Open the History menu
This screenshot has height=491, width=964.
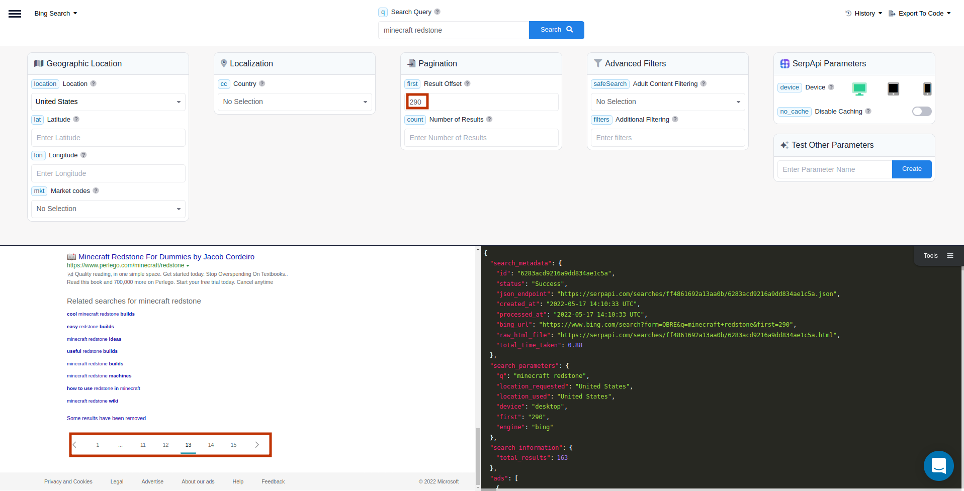click(864, 13)
